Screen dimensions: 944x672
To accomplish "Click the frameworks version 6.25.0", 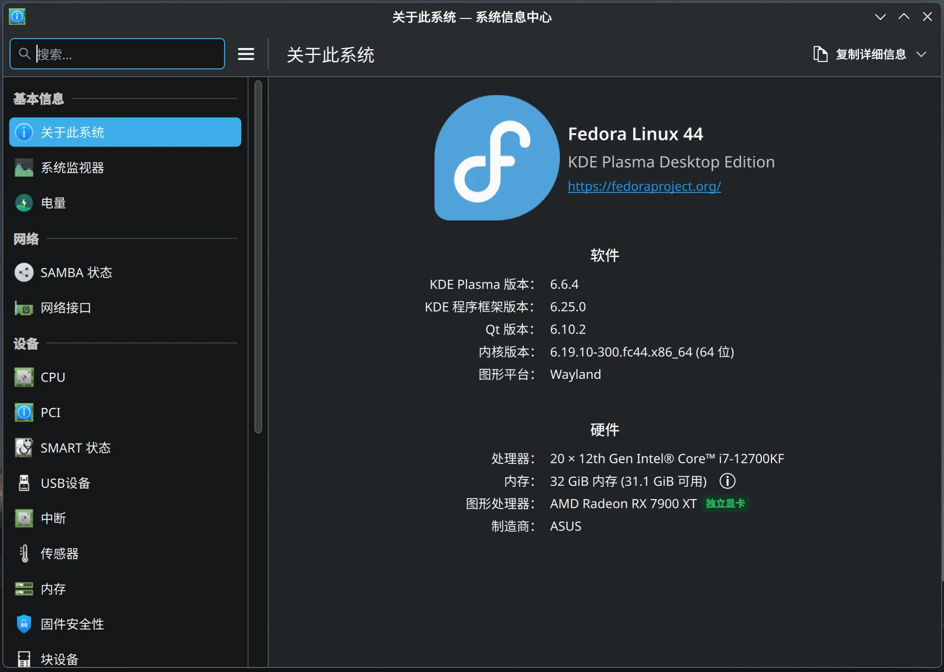I will [568, 307].
